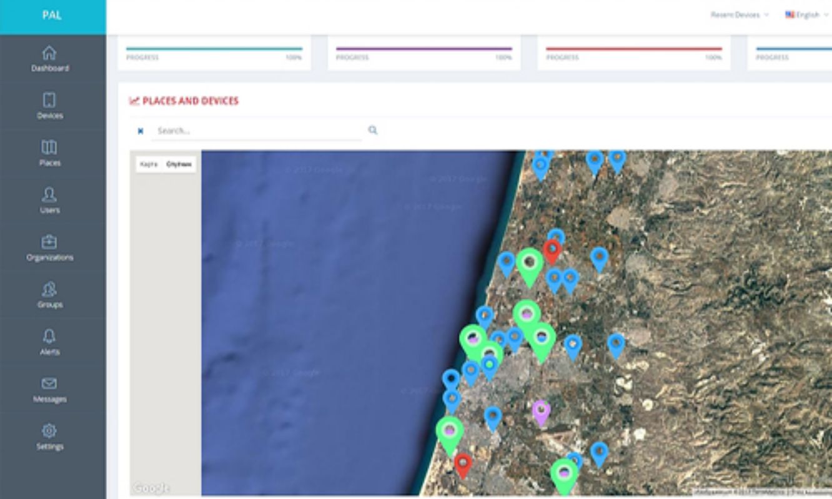Open Organizations briefcase icon
Image resolution: width=832 pixels, height=499 pixels.
(x=49, y=242)
